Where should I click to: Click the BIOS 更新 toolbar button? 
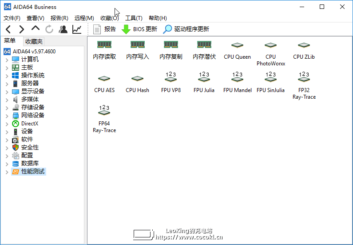[x=139, y=29]
